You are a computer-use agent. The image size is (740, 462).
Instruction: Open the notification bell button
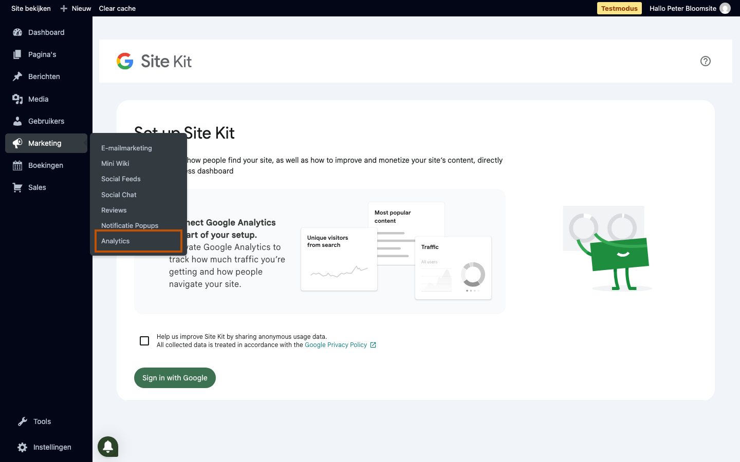pyautogui.click(x=108, y=447)
